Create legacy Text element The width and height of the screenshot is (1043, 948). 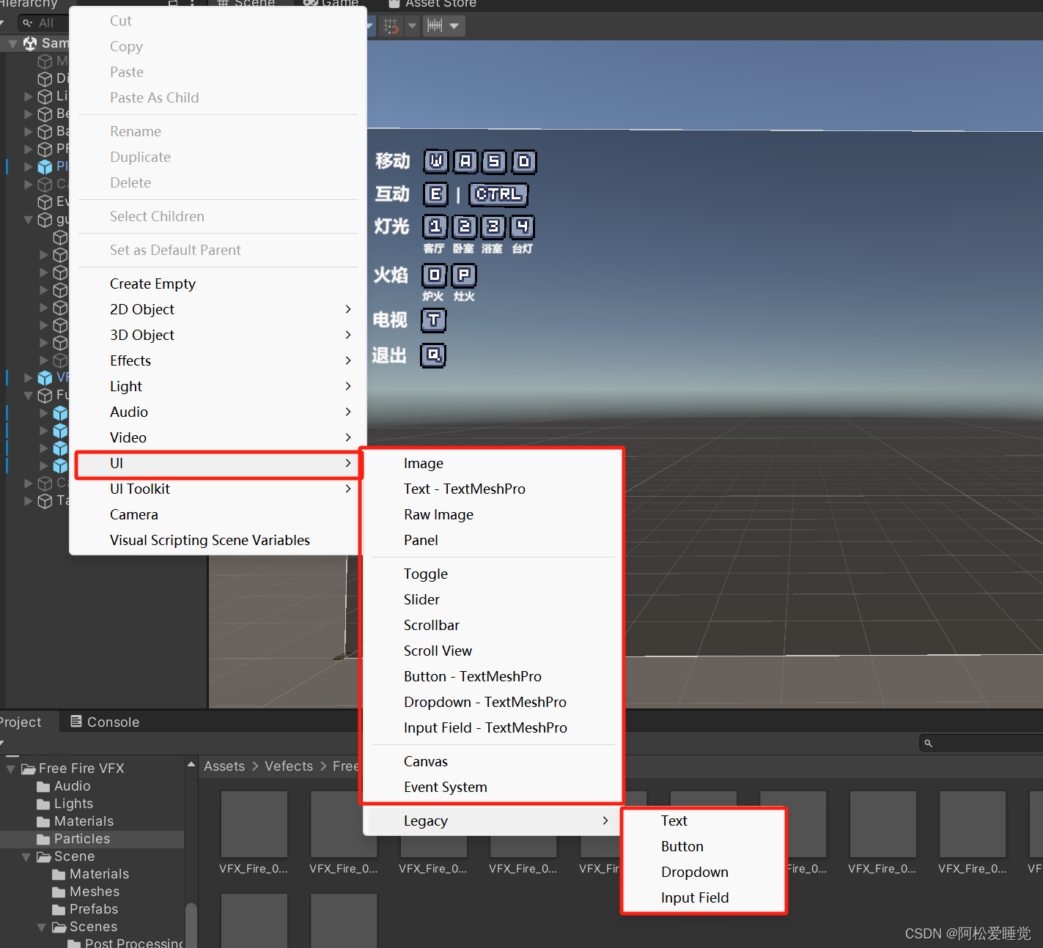click(704, 821)
